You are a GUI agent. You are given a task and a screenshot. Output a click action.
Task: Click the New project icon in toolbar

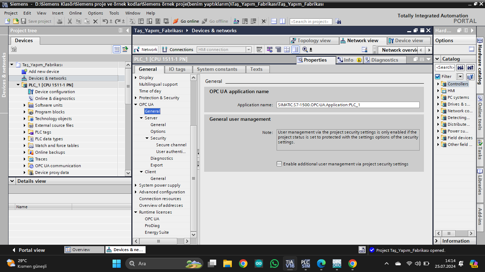(8, 21)
